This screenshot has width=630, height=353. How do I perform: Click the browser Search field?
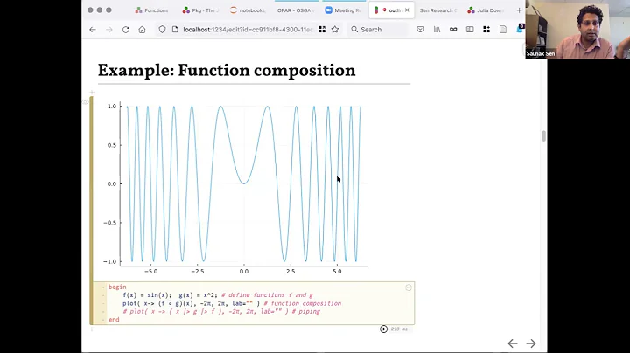point(378,30)
